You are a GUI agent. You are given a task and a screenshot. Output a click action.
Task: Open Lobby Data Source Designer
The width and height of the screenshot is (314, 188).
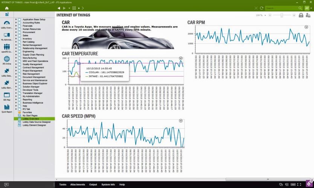[x=37, y=122]
